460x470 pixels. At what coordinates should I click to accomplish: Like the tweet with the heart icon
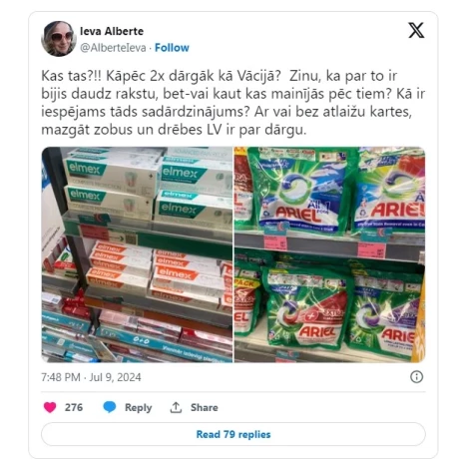[x=50, y=407]
